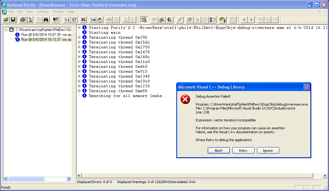Select "Terminating thread 0x10c8" row text
329x191 pixels.
coord(119,81)
